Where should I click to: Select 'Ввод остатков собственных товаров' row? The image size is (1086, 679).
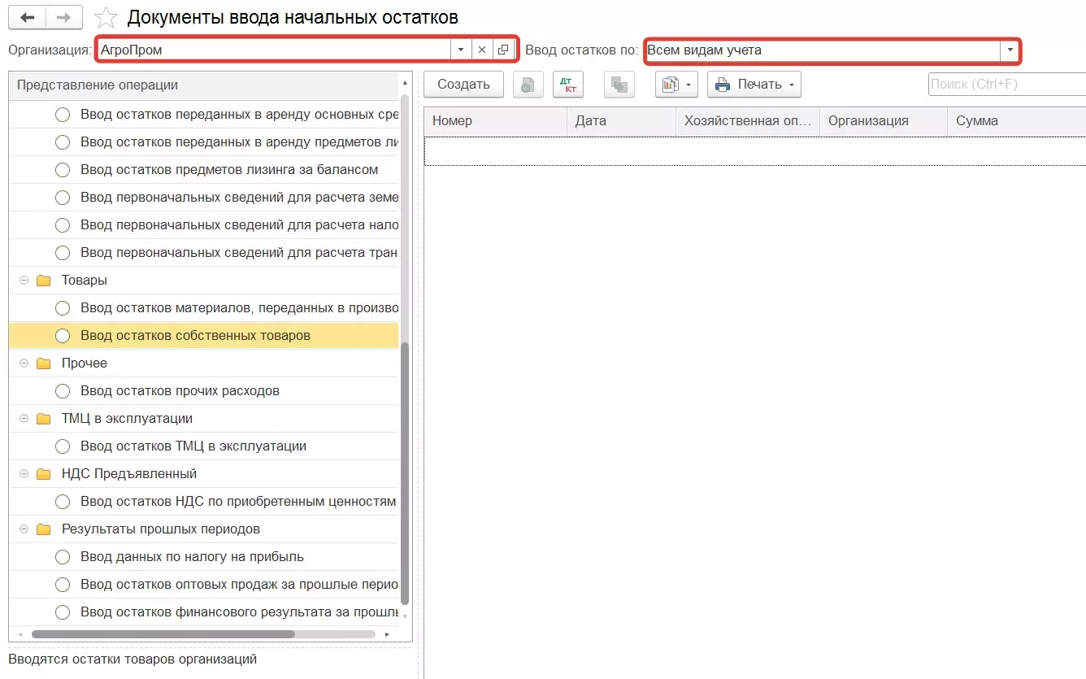point(203,336)
